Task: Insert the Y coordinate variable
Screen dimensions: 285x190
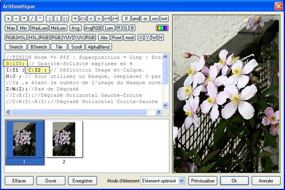Action: (x=147, y=38)
